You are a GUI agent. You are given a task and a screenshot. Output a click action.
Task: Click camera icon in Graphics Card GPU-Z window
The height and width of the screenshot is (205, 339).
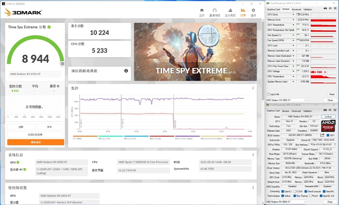point(325,110)
